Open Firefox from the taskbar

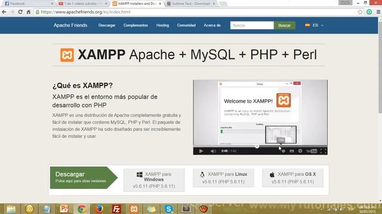click(99, 209)
